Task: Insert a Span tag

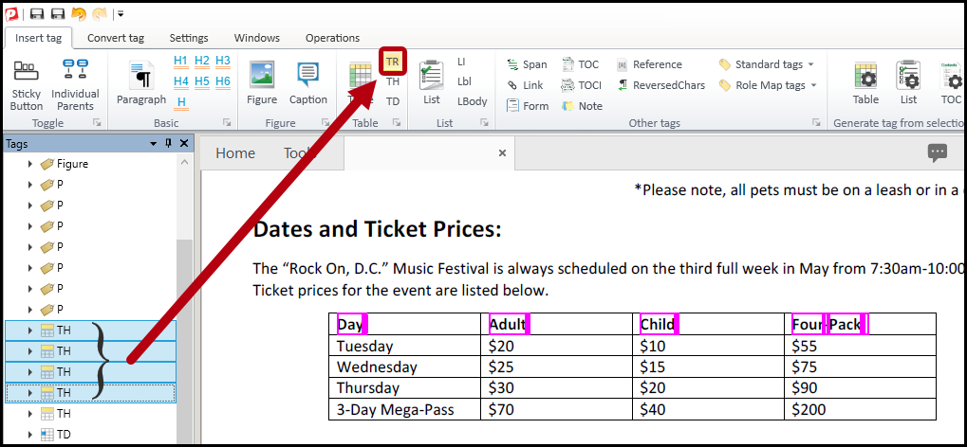Action: coord(527,64)
